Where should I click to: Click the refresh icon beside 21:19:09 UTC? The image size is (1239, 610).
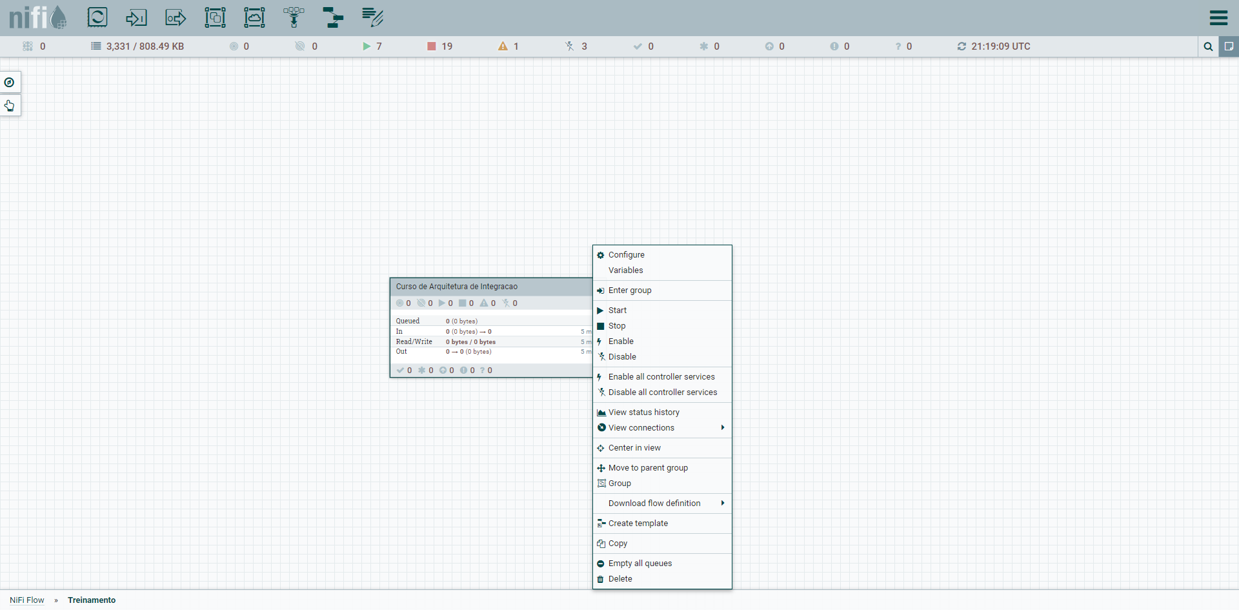(x=962, y=46)
